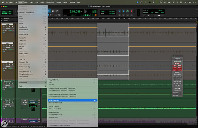Viewport: 198px width, 128px height.
Task: Choose Write to Current automation command
Action: 72,100
